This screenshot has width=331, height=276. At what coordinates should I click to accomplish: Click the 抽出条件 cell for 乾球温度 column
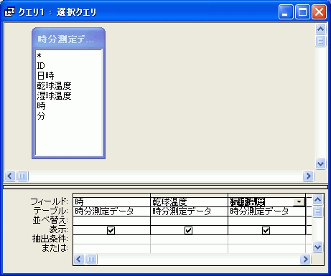pos(189,239)
